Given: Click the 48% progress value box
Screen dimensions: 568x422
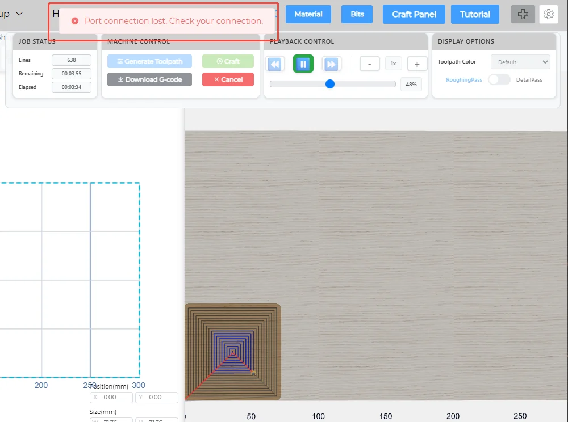Looking at the screenshot, I should click(x=411, y=85).
